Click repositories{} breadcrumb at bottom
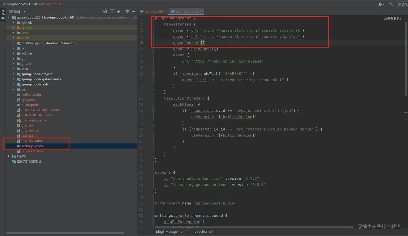 pyautogui.click(x=203, y=231)
